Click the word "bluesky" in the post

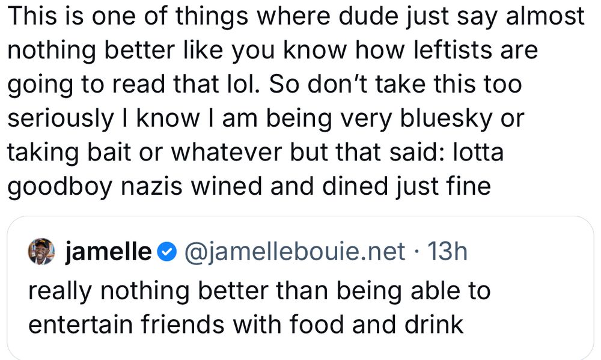click(446, 118)
